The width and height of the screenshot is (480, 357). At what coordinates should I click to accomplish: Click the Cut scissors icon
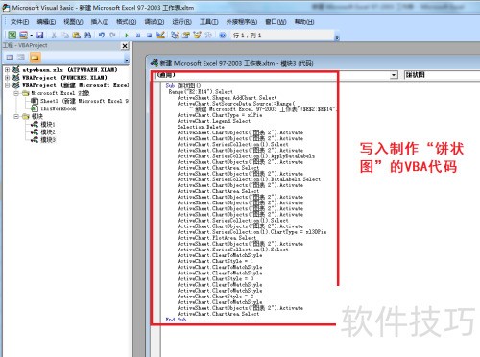(x=54, y=35)
